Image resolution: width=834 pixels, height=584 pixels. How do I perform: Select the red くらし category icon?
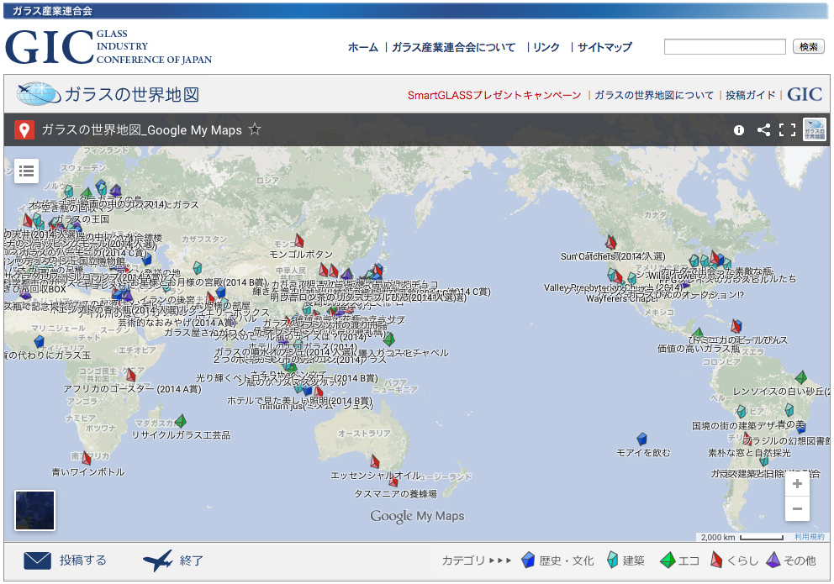tap(716, 560)
